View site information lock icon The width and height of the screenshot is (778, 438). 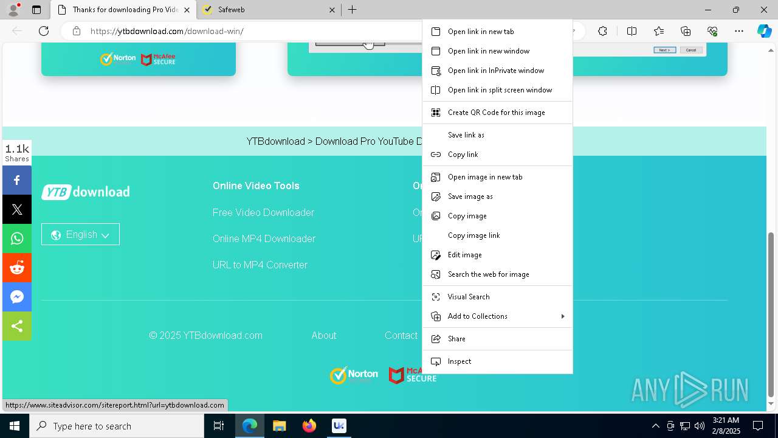(x=76, y=31)
